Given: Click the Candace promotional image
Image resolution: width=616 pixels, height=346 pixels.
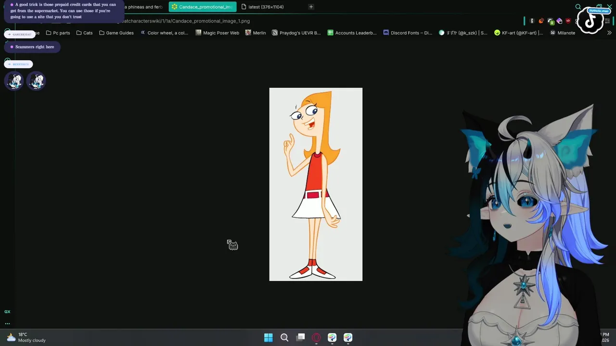Looking at the screenshot, I should 316,184.
